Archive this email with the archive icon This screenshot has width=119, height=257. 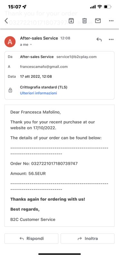point(71,21)
